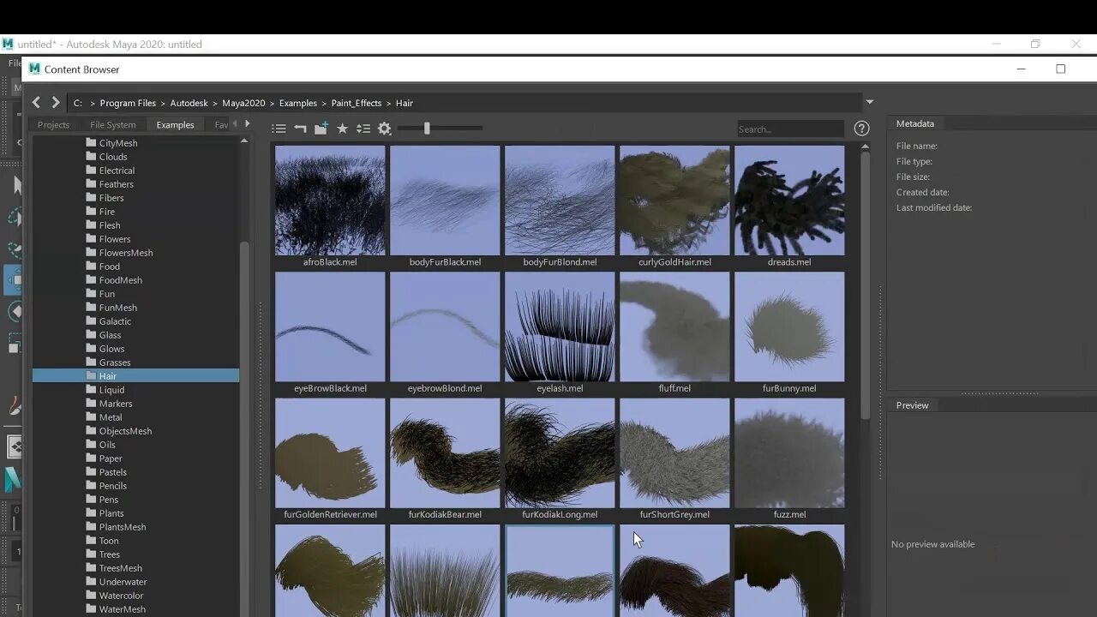Click the curlyGoldHair.mel thumbnail
This screenshot has height=617, width=1097.
click(x=674, y=201)
